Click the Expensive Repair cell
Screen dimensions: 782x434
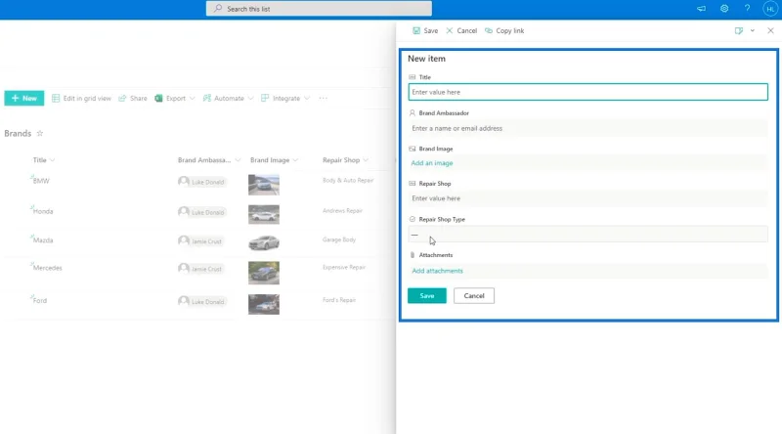344,267
